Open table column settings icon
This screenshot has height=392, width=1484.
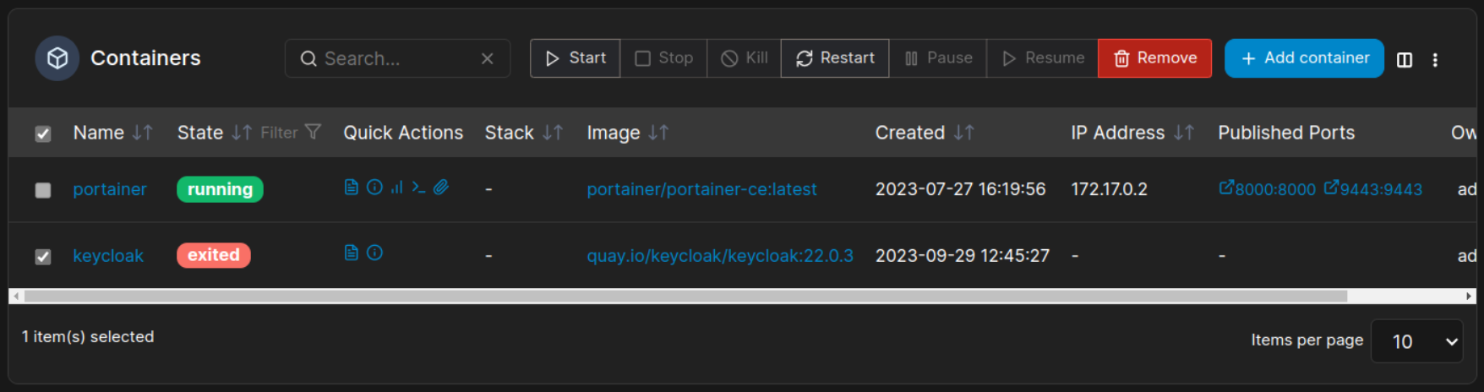click(x=1405, y=59)
